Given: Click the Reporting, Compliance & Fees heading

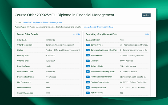Looking at the screenshot, I should click(x=101, y=34).
